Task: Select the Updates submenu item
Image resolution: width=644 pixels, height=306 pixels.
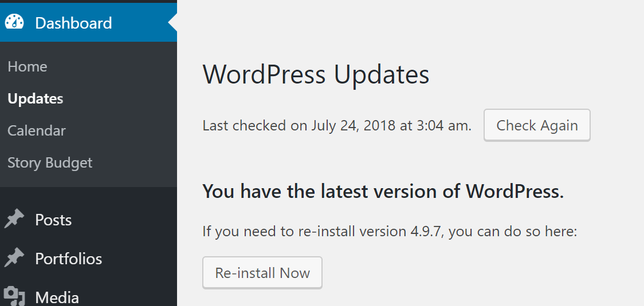Action: tap(36, 99)
